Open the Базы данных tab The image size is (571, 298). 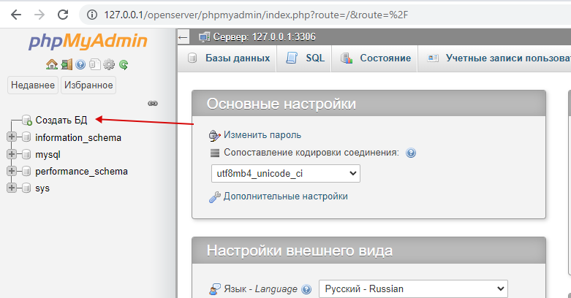[229, 58]
